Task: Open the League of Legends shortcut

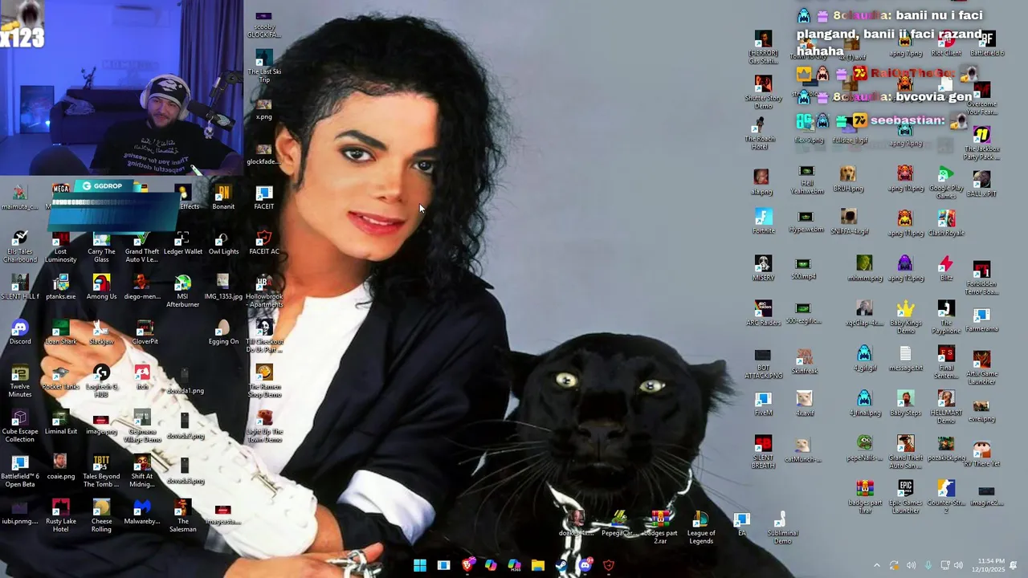Action: [700, 527]
